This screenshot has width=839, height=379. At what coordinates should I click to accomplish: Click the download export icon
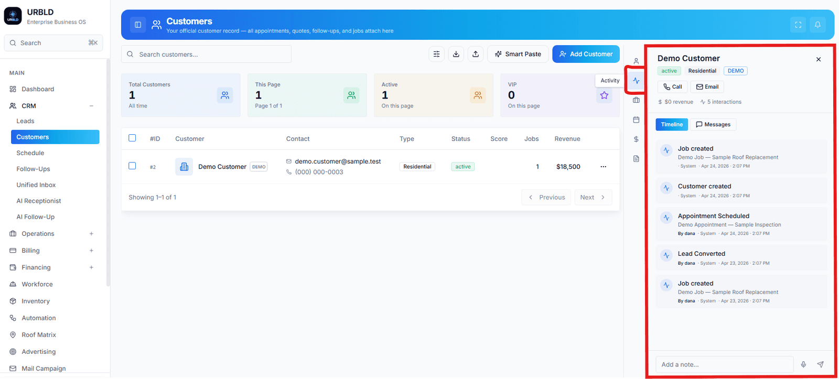click(456, 54)
